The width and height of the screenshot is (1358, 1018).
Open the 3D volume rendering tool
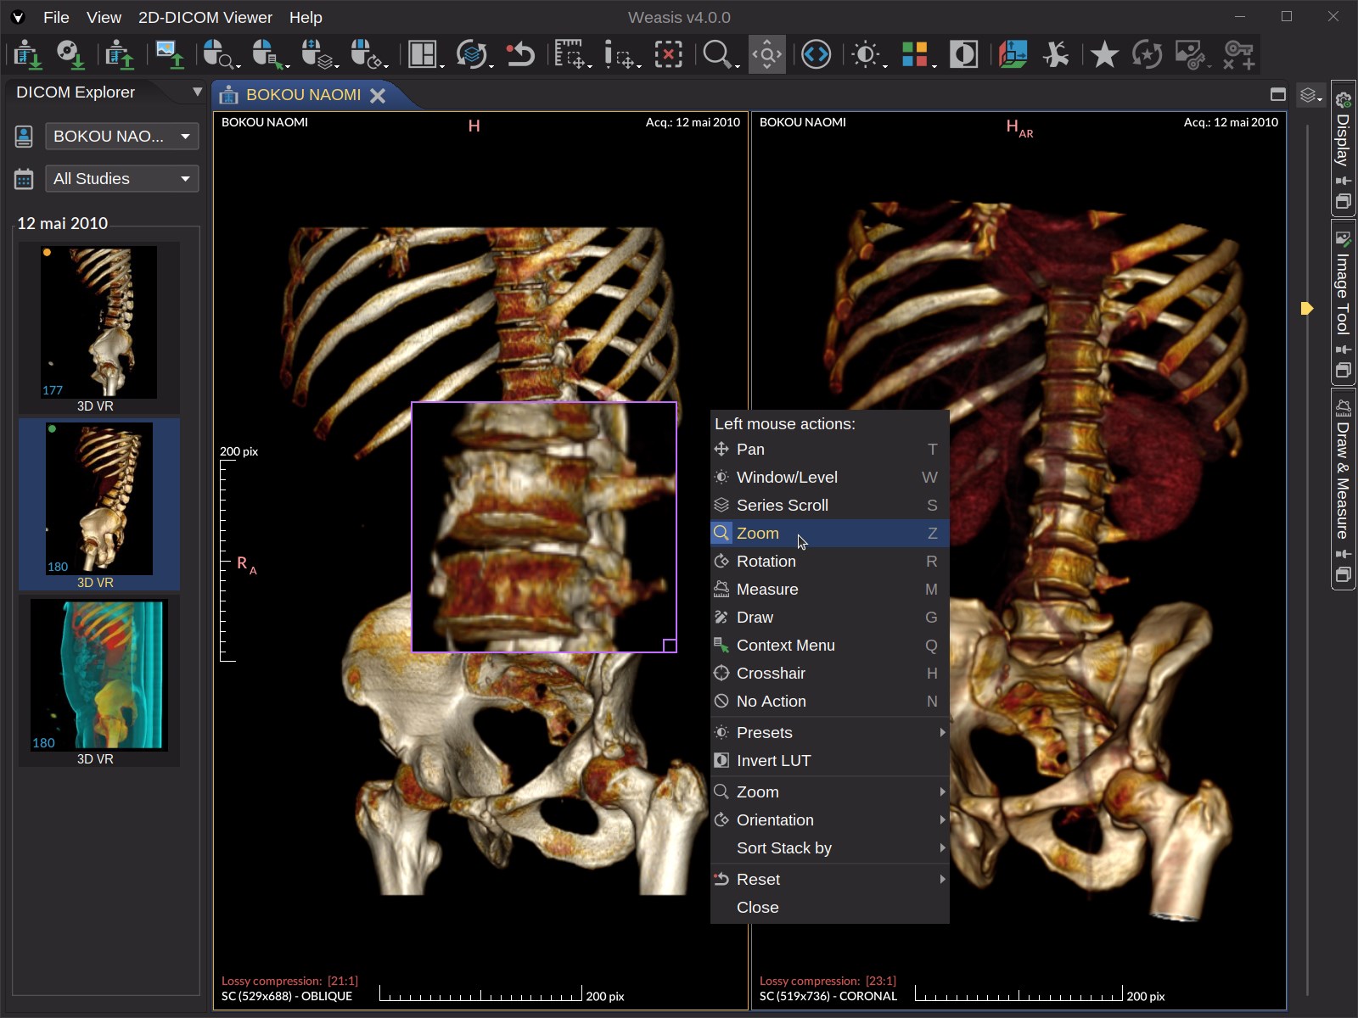pos(1014,54)
